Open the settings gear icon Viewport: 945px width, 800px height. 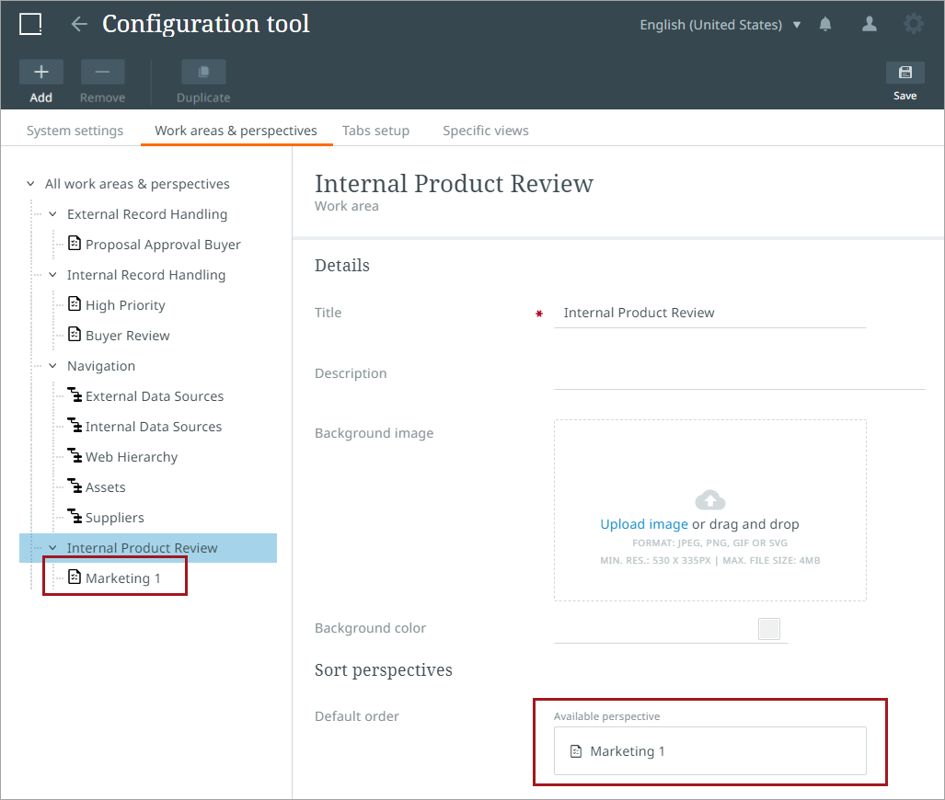(x=913, y=25)
